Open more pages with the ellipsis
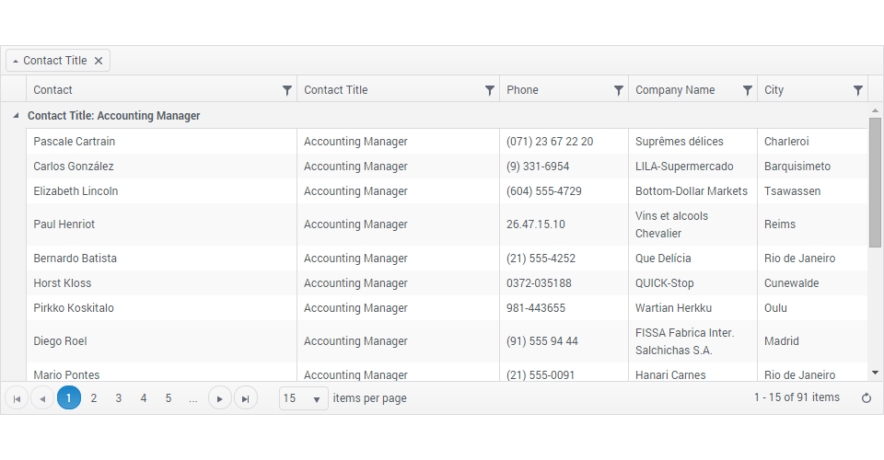This screenshot has width=884, height=460. tap(192, 398)
